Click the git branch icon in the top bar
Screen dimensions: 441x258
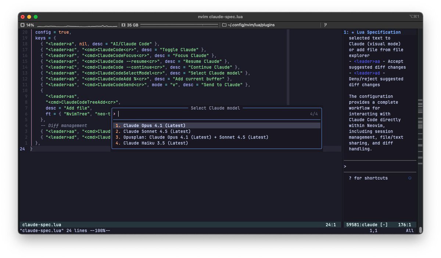[x=325, y=25]
